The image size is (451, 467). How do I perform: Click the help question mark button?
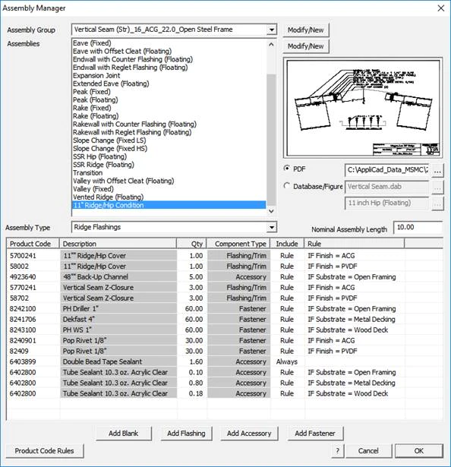[337, 450]
